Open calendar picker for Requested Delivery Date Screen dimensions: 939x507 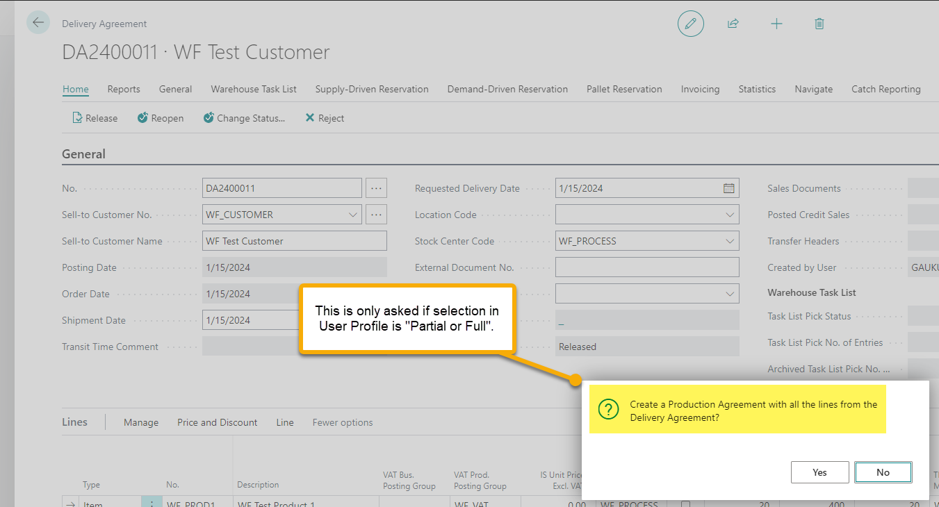[728, 188]
